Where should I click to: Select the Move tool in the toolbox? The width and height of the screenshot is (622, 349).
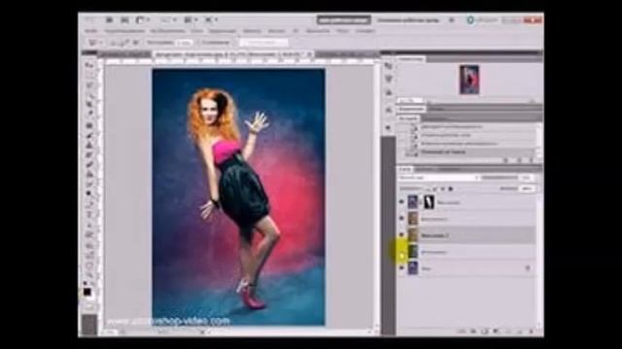click(x=89, y=65)
